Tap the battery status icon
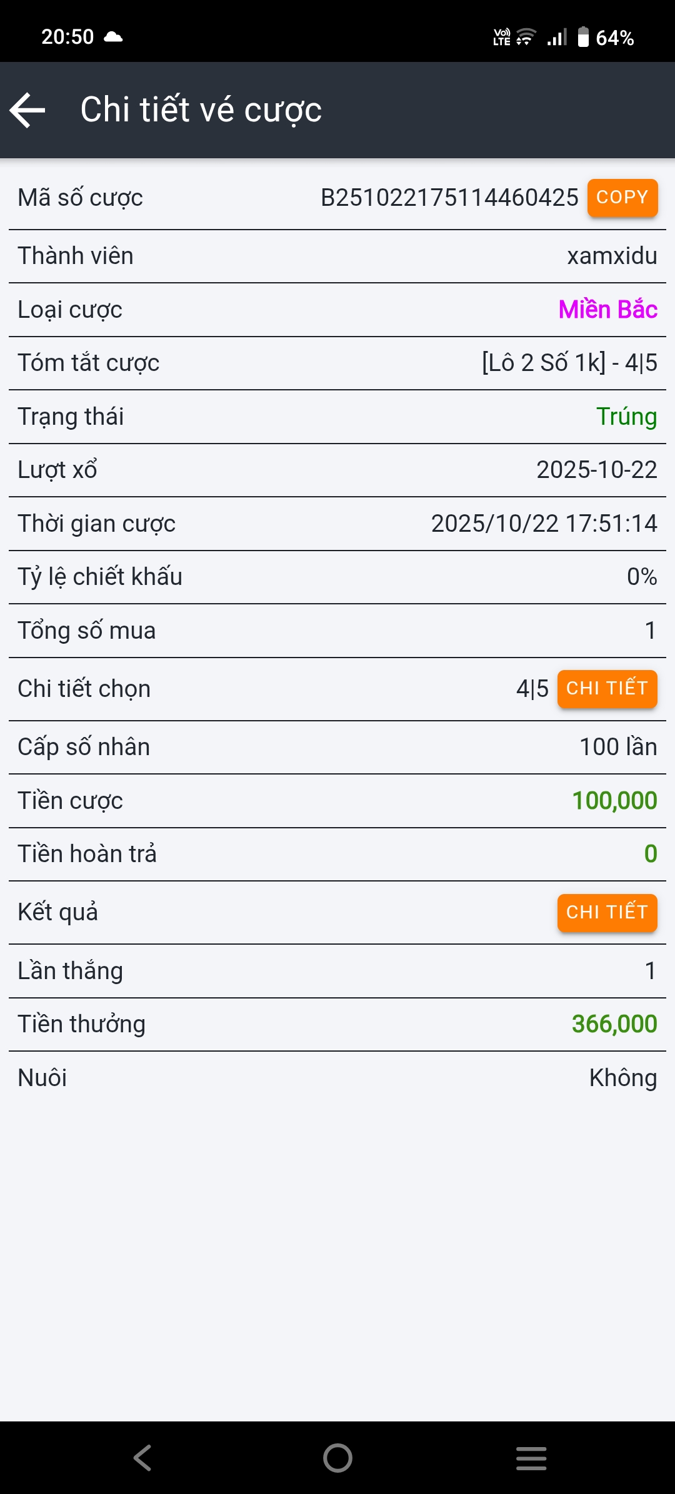 click(583, 38)
